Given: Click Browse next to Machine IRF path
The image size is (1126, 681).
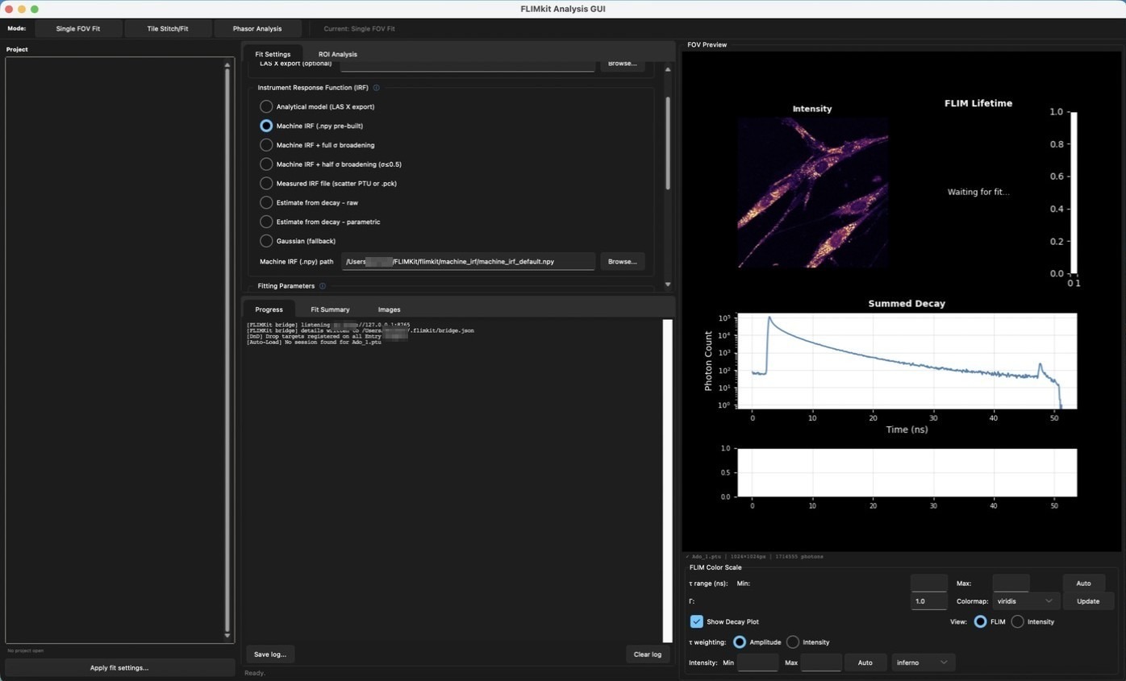Looking at the screenshot, I should (x=623, y=262).
